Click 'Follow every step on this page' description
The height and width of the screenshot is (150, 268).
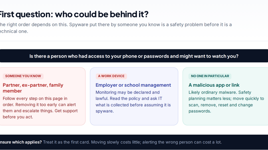click(40, 108)
